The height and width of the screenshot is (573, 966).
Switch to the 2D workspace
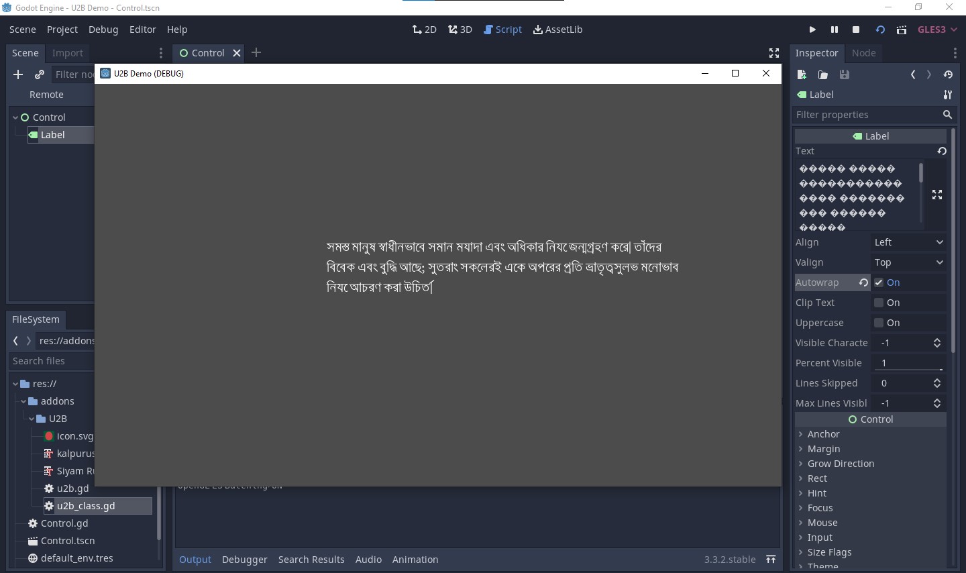pyautogui.click(x=424, y=30)
